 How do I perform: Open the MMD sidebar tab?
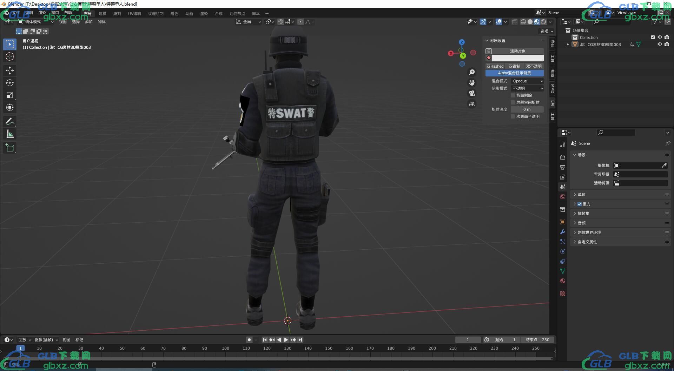click(x=553, y=89)
